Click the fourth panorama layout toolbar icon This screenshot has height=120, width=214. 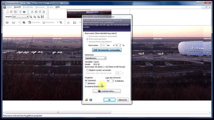(x=44, y=12)
